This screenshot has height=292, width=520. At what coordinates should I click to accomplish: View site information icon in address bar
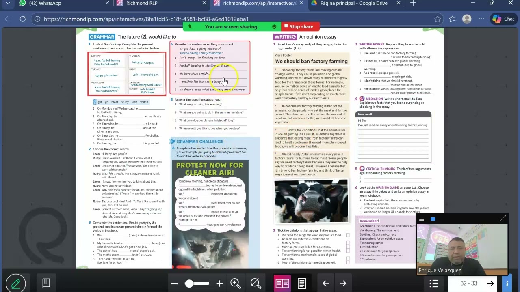pos(37,19)
